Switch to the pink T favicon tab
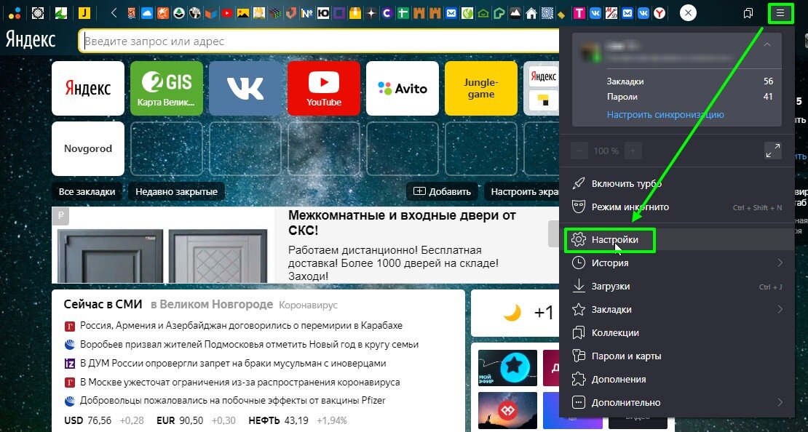The height and width of the screenshot is (432, 808). pos(579,13)
